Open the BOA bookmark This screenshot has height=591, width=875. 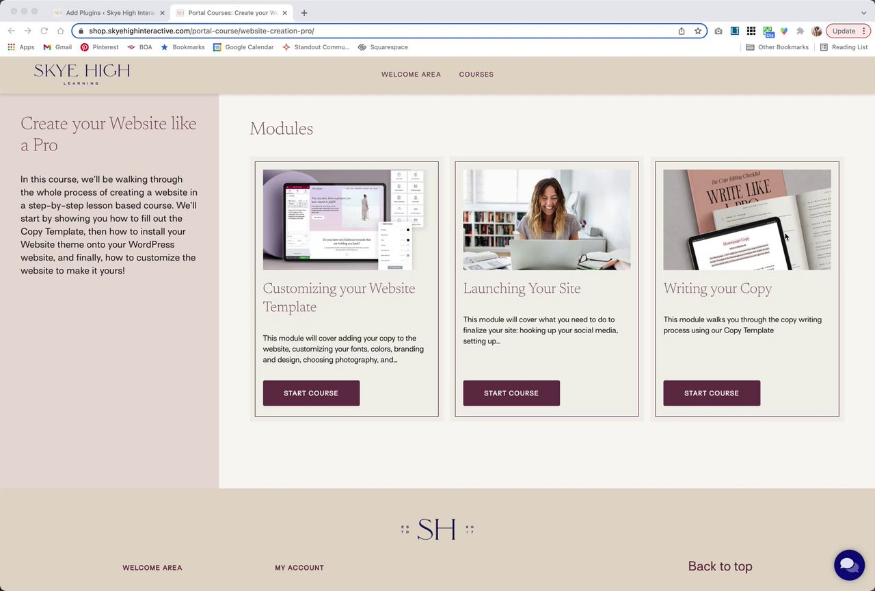pos(139,47)
